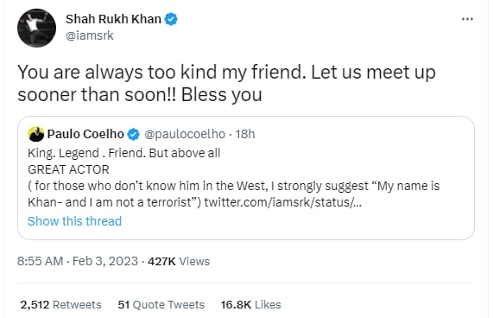Open the 16.8K Likes list
This screenshot has height=318, width=493.
[x=250, y=304]
